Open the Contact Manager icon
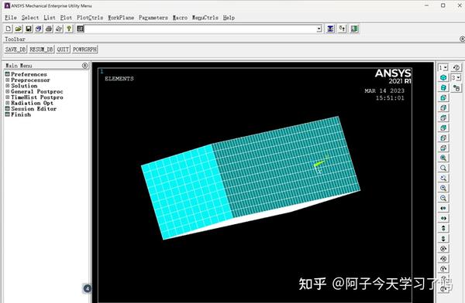Viewport: 465px width, 303px height. click(354, 29)
